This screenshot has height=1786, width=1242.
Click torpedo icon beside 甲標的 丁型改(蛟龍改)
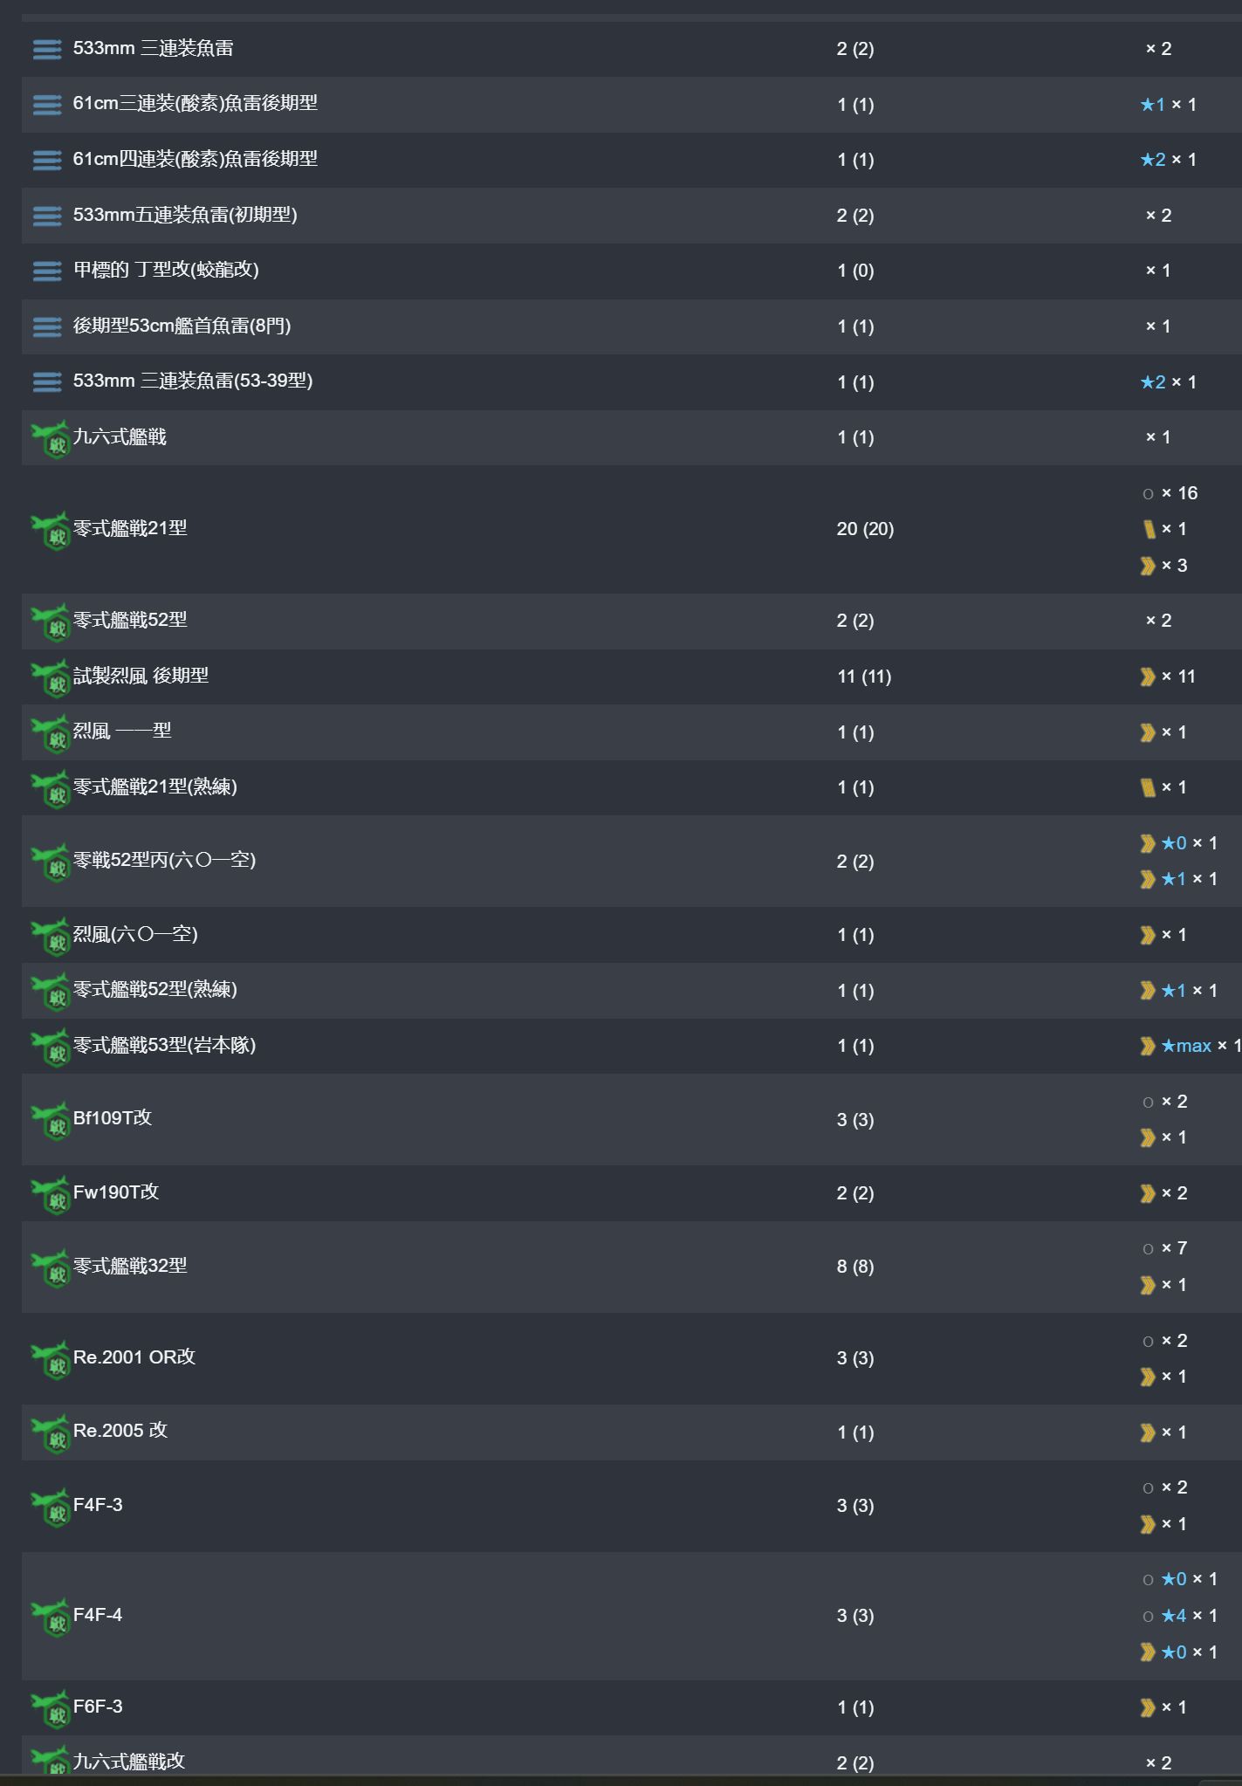(x=47, y=271)
